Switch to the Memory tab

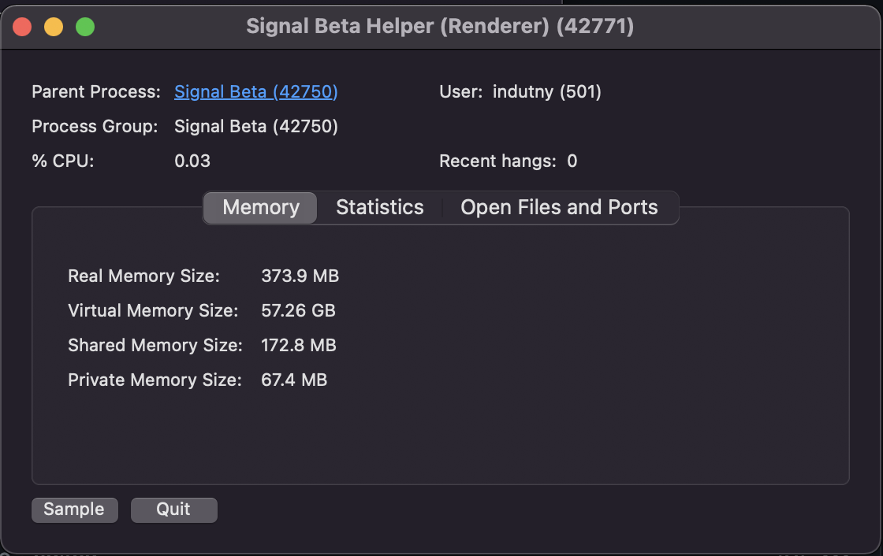point(260,207)
